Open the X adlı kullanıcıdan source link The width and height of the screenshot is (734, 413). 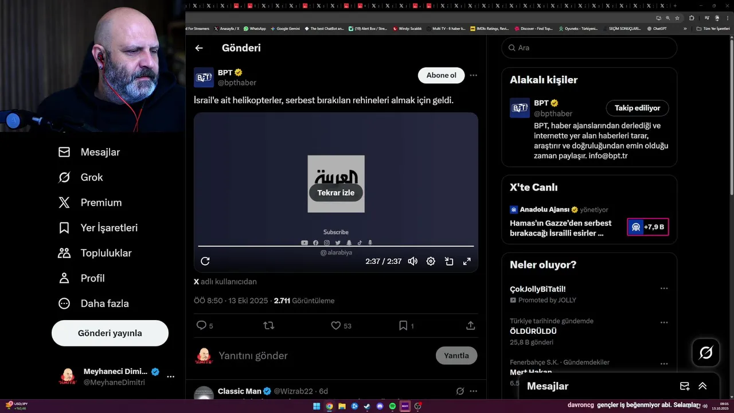pos(225,282)
